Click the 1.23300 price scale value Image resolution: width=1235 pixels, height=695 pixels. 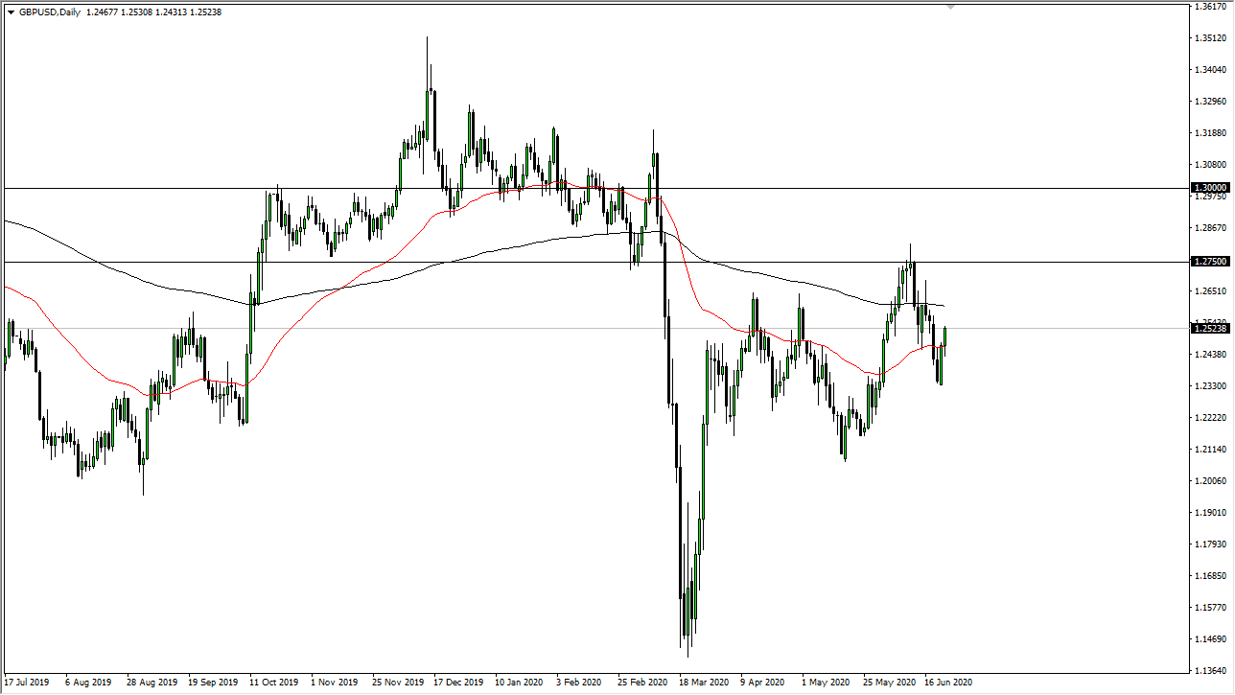point(1211,386)
